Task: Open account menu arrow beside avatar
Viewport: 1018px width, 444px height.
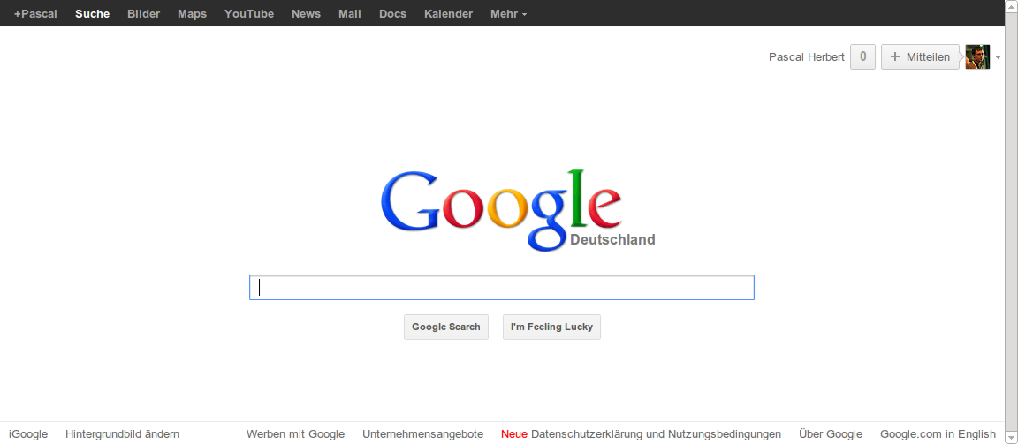Action: click(x=998, y=57)
